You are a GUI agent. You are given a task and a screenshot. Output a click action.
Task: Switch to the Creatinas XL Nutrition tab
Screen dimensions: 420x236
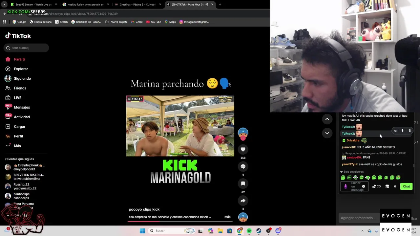137,5
